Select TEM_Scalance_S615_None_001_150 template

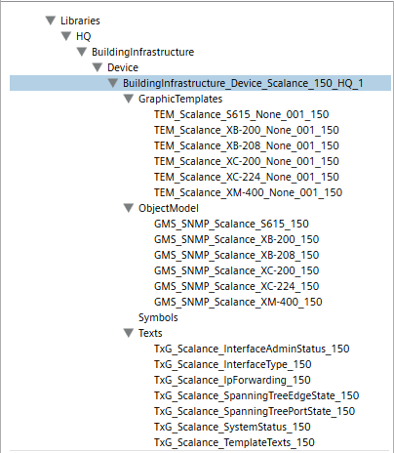(241, 114)
